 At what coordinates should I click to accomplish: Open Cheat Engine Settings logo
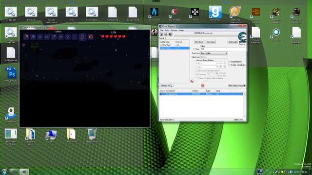[242, 37]
